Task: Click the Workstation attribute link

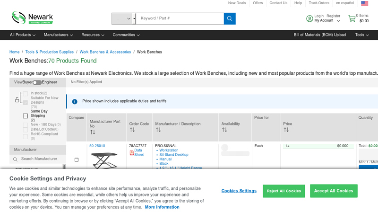Action: coord(169,150)
